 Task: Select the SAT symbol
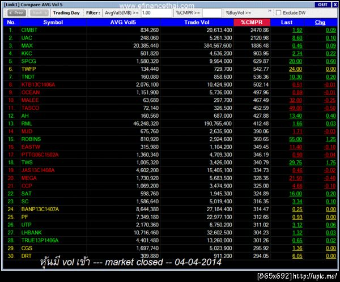(x=27, y=194)
